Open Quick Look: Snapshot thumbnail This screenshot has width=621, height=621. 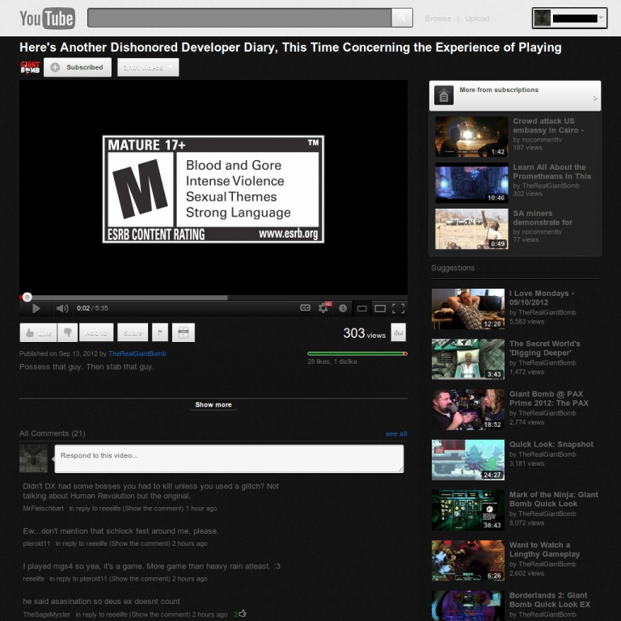(x=467, y=460)
